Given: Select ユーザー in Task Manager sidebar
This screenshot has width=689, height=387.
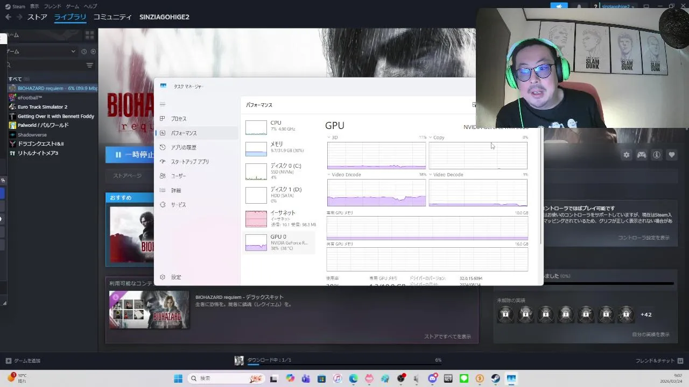Looking at the screenshot, I should click(x=197, y=176).
